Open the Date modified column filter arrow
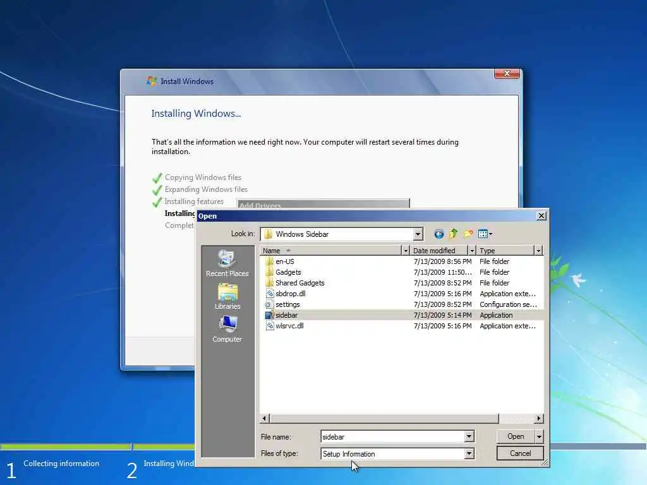 [472, 251]
